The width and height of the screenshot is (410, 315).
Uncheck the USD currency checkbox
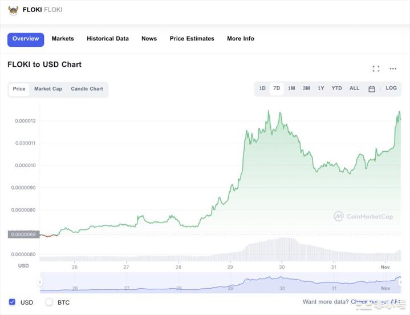click(x=12, y=302)
